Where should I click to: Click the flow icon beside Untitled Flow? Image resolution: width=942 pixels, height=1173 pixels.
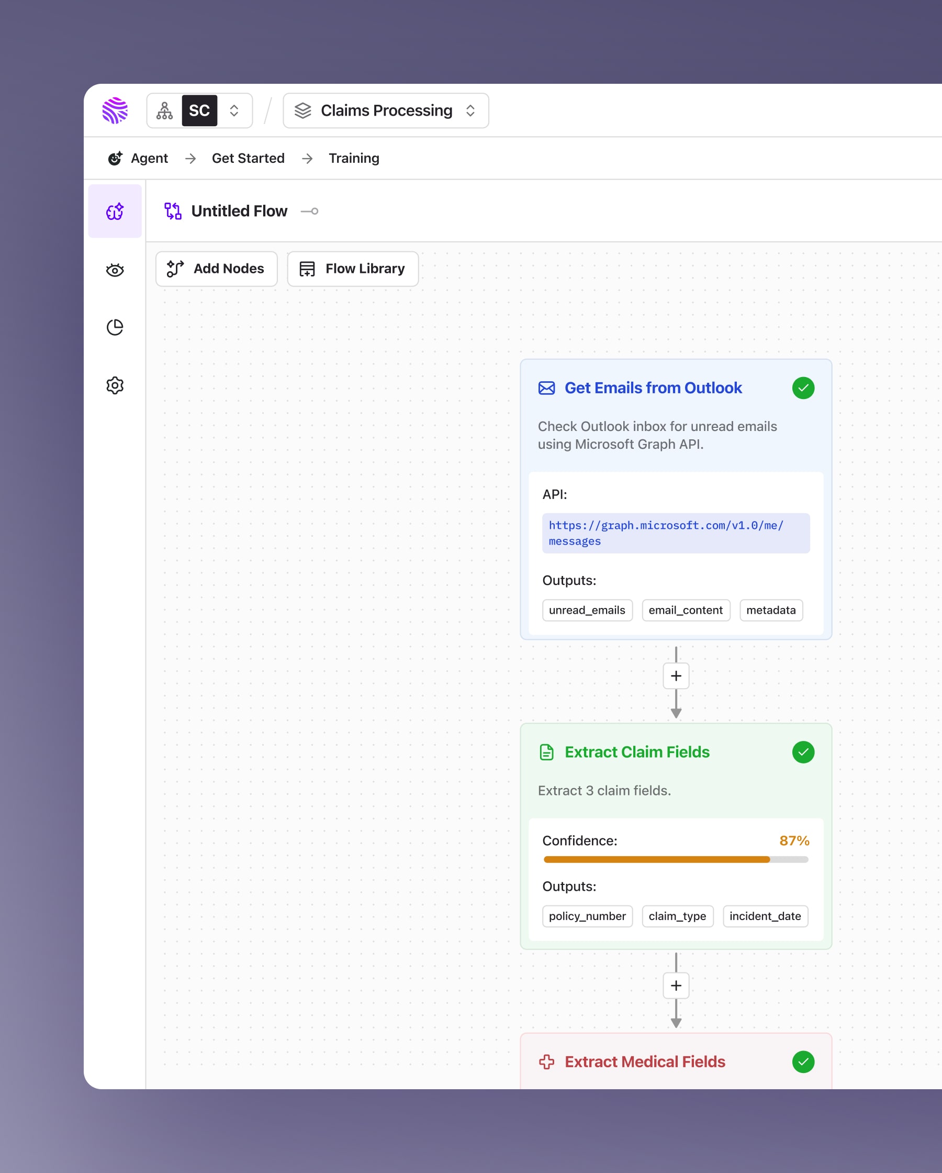(x=173, y=211)
